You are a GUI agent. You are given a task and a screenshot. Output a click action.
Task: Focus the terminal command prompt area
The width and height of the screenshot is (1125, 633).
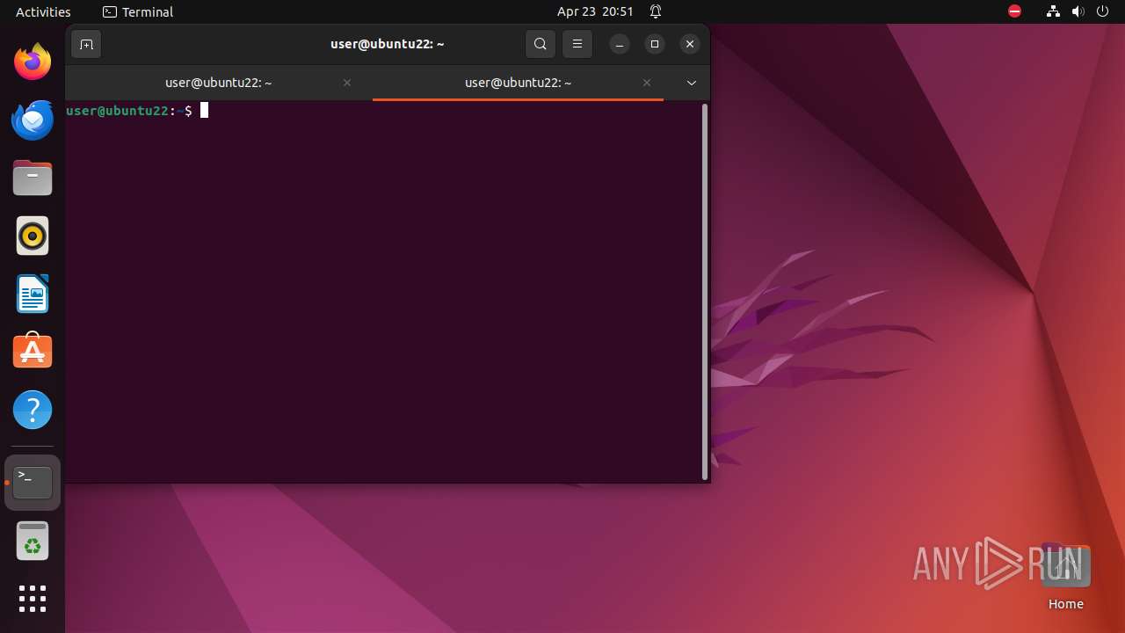[383, 292]
